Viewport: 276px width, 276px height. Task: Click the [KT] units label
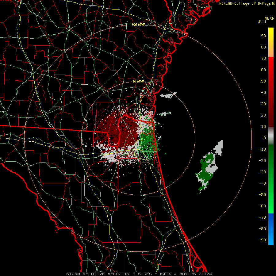coord(262,21)
